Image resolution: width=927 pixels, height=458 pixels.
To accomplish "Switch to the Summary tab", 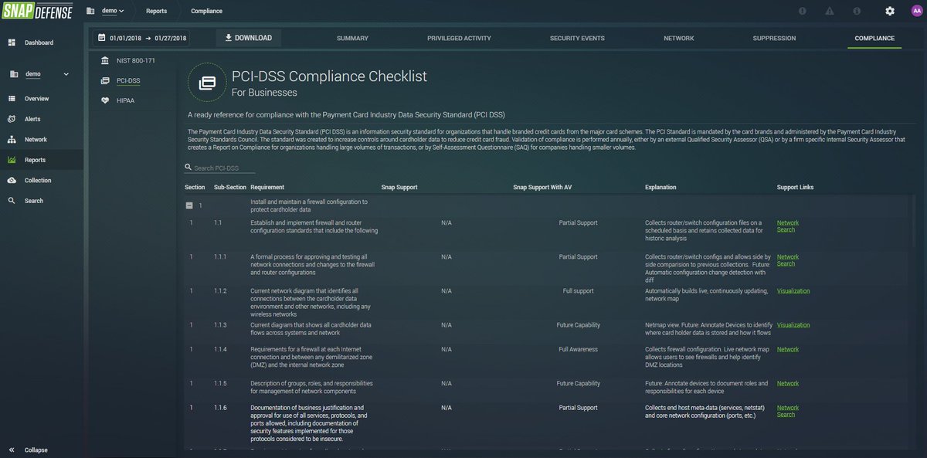I will point(352,38).
